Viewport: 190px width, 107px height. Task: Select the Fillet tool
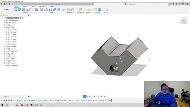tap(46, 10)
